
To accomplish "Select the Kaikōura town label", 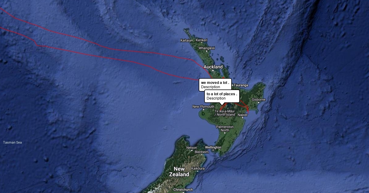I will point(198,168).
